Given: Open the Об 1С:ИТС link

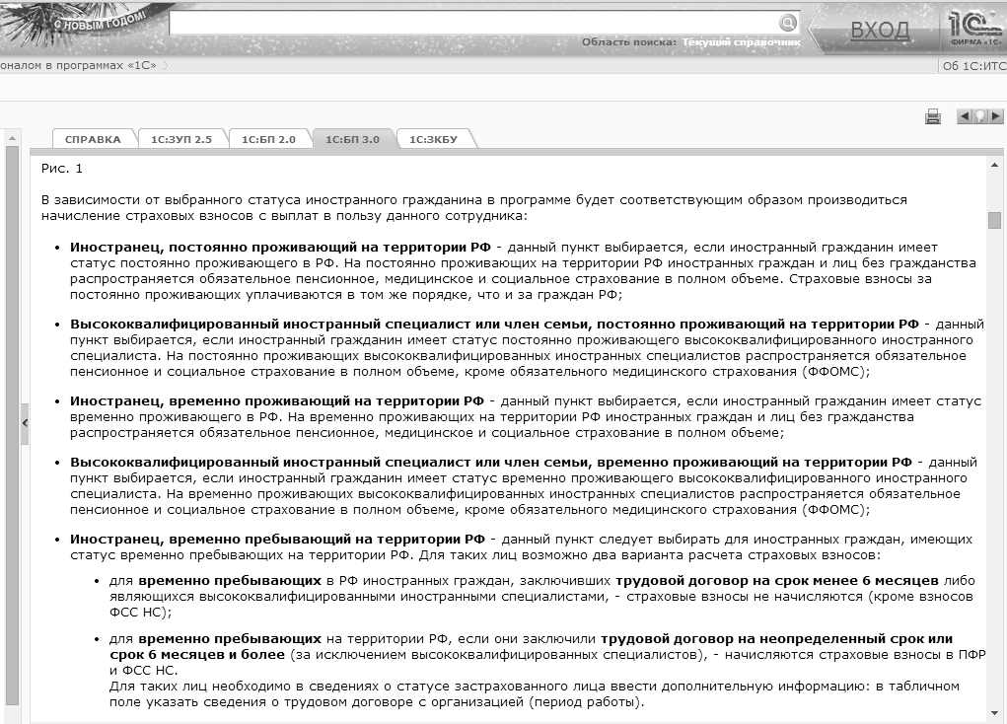Looking at the screenshot, I should pos(974,65).
